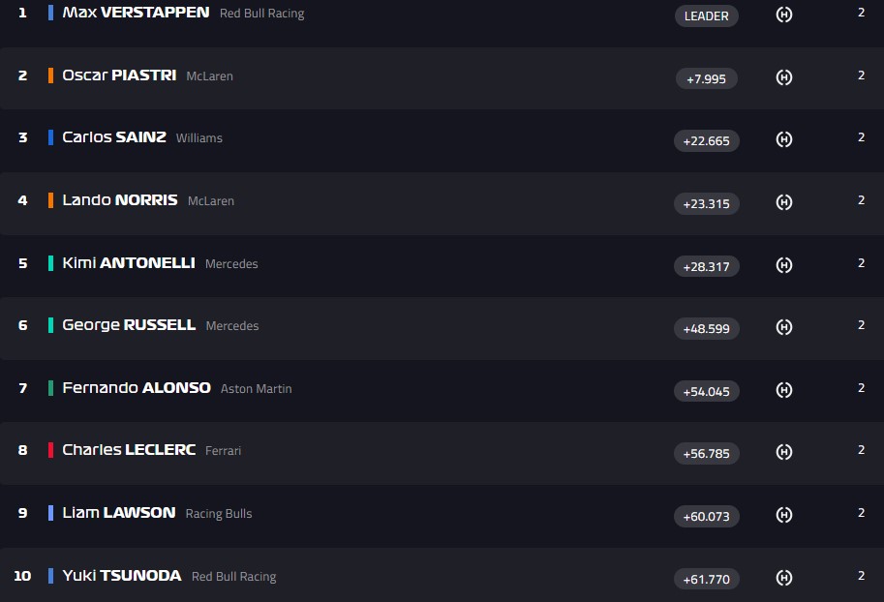Click the +7.995 gap badge
Viewport: 884px width, 602px height.
click(706, 78)
